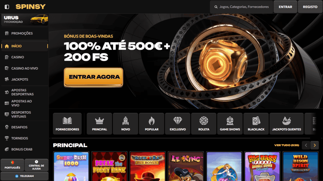Select the Exclusivo diamond icon category

[178, 124]
